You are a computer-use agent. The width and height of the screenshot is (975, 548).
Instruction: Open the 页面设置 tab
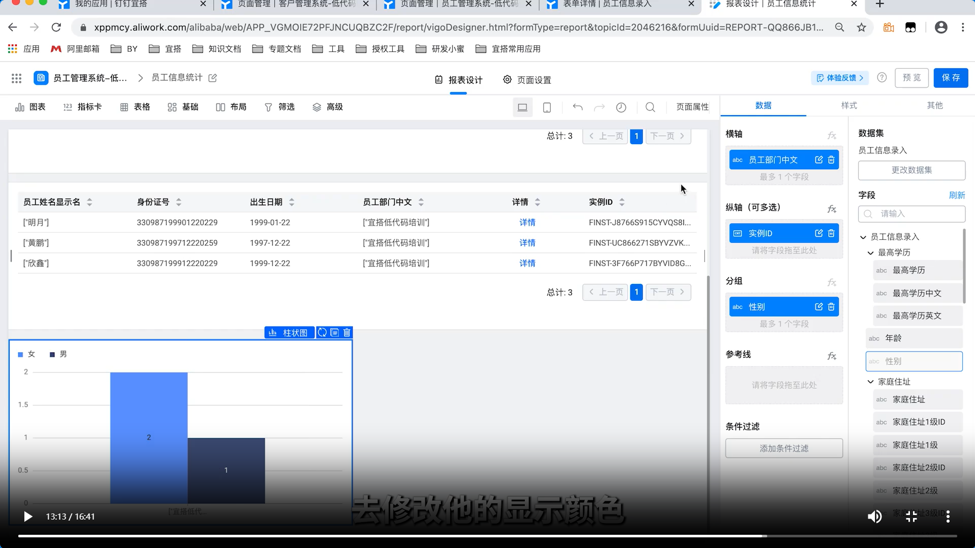(527, 80)
